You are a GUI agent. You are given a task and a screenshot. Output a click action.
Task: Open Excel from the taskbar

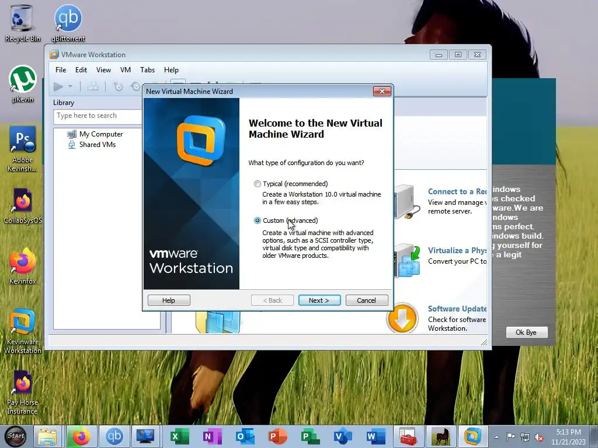(x=179, y=436)
